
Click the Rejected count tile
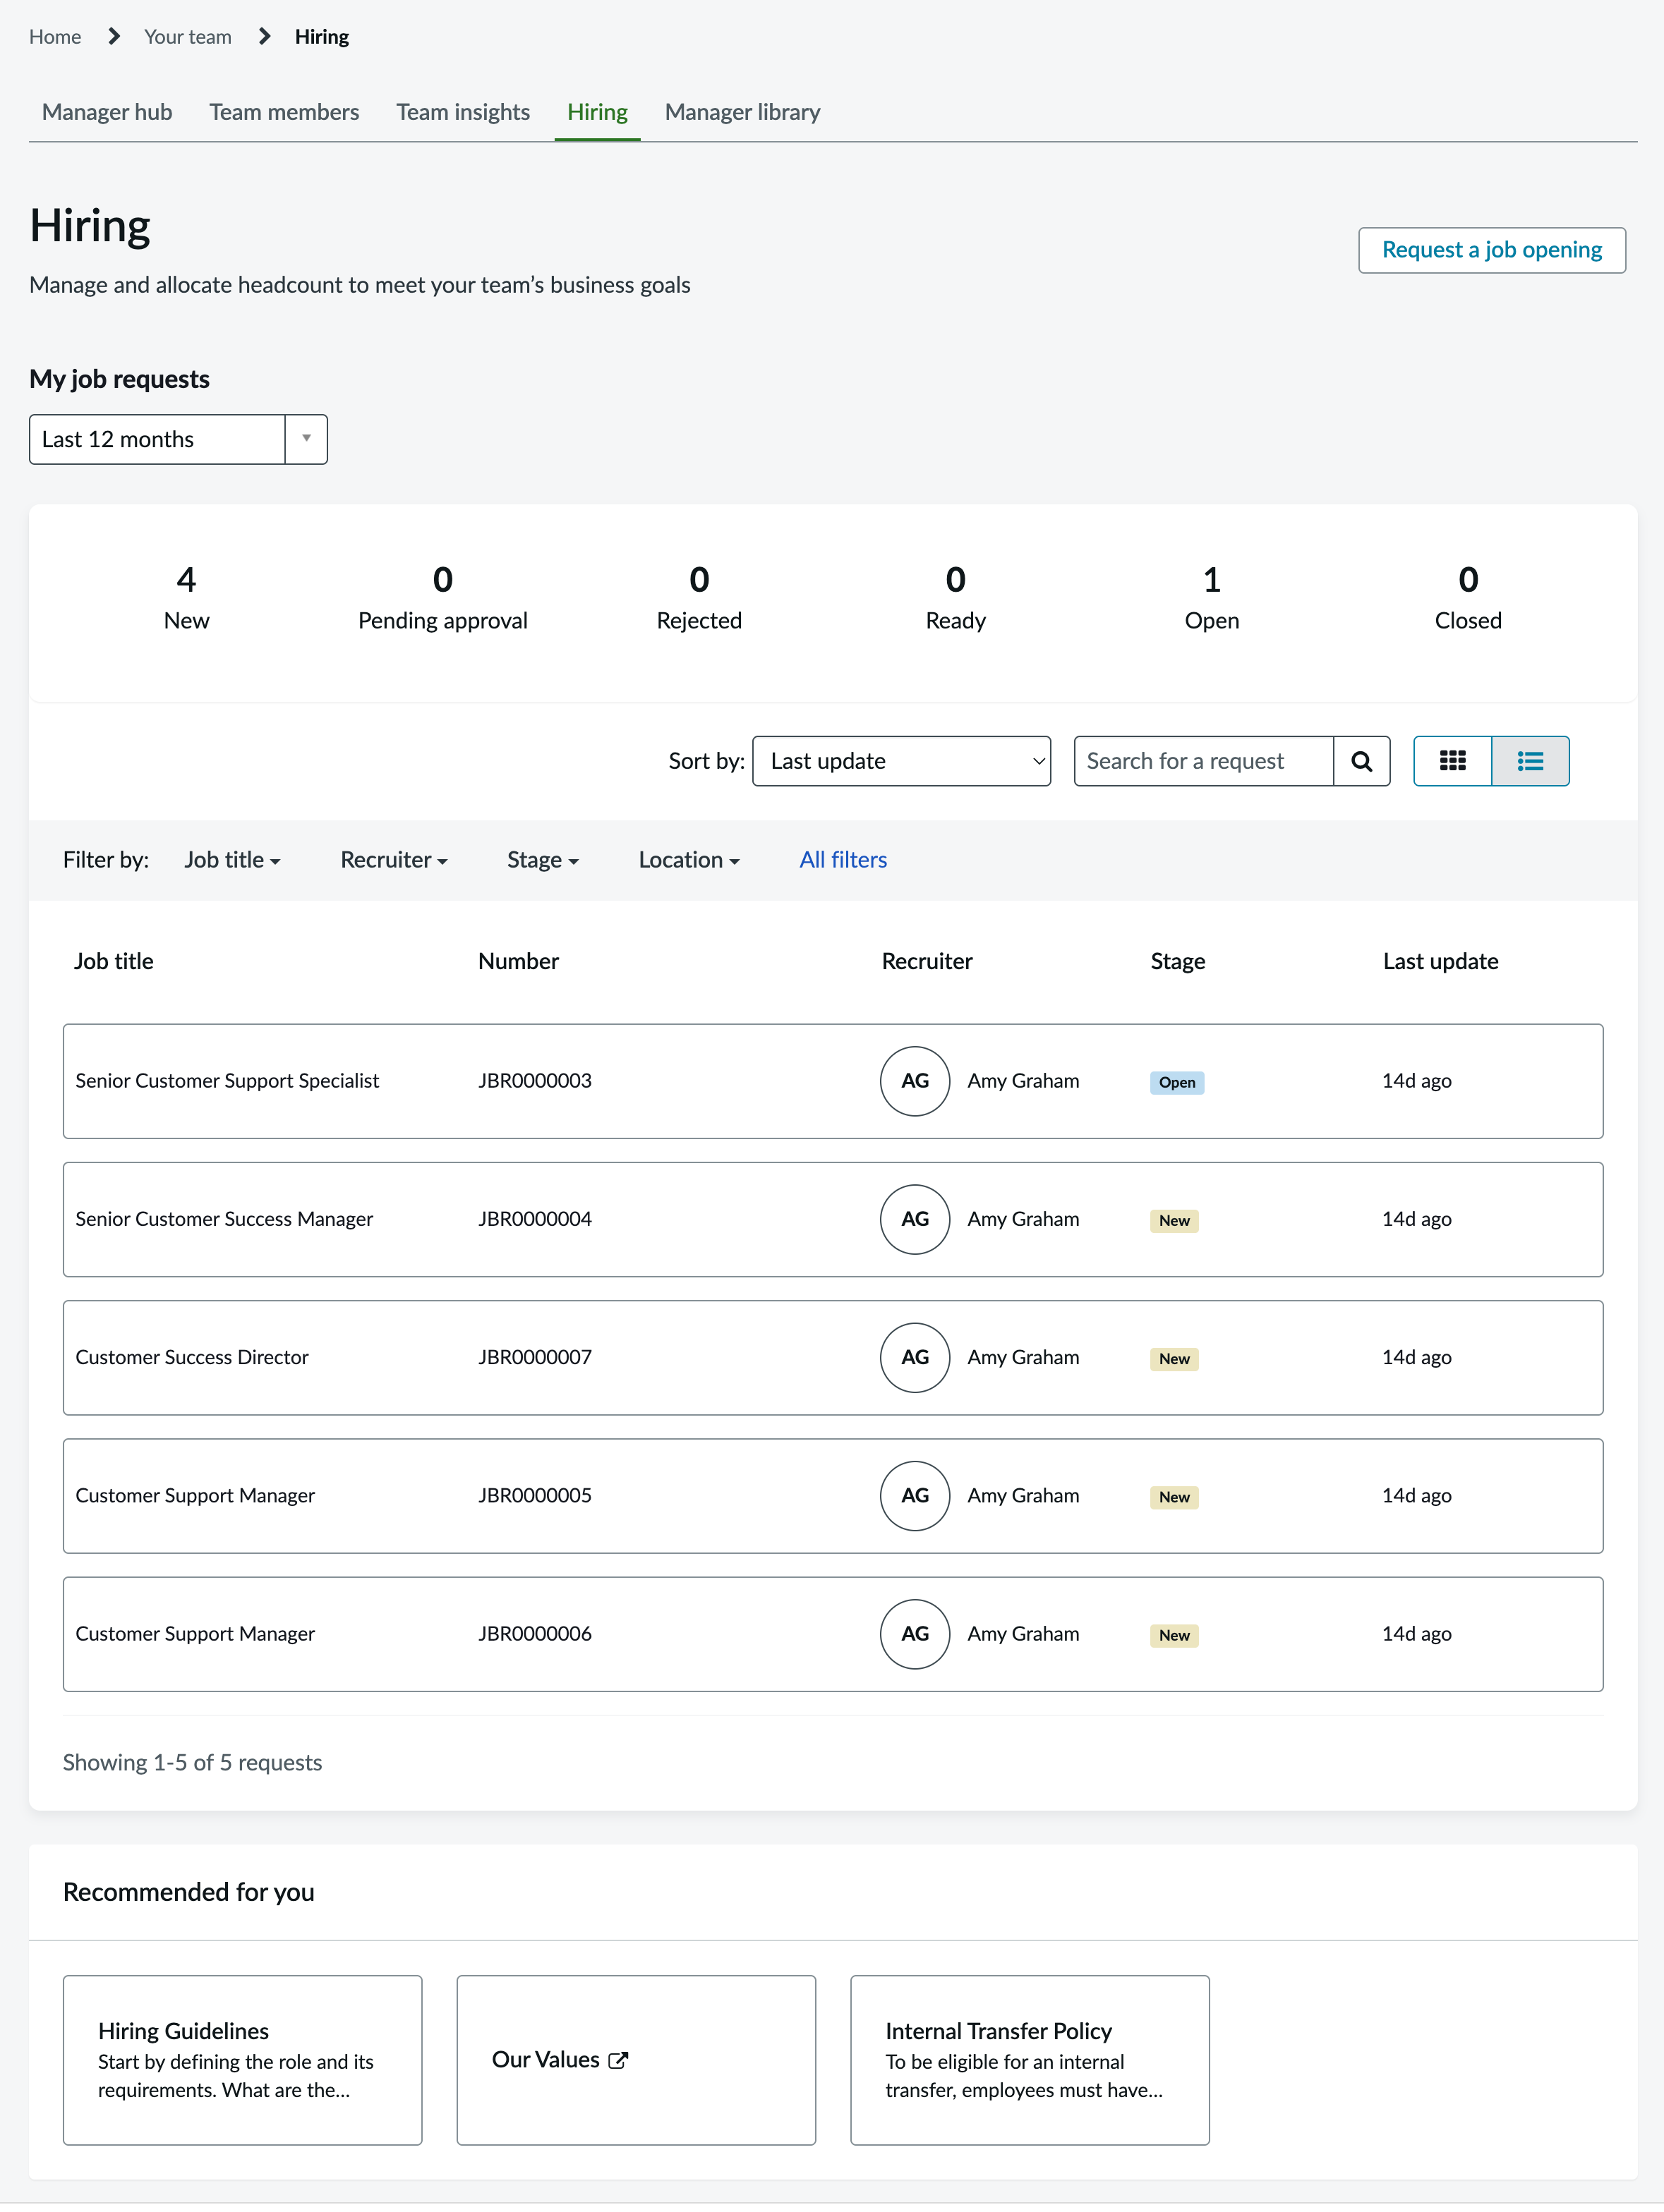pyautogui.click(x=699, y=598)
